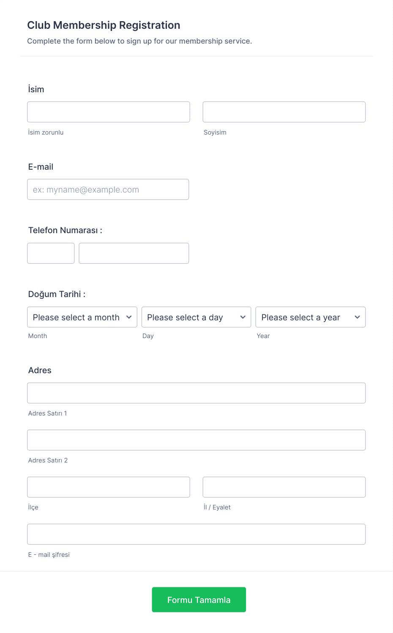Viewport: 393px width, 633px height.
Task: Click the phone area code box
Action: pyautogui.click(x=51, y=253)
